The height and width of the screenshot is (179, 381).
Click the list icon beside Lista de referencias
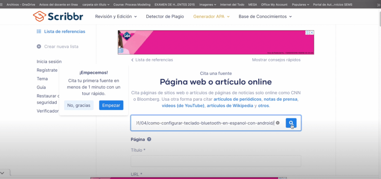(x=39, y=32)
